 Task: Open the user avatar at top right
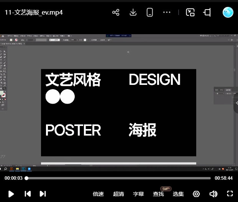228,12
